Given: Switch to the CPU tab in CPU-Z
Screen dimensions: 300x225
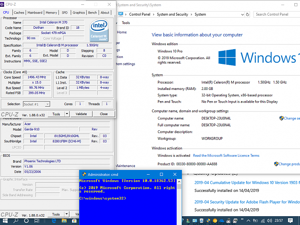Looking at the screenshot, I should coord(6,12).
